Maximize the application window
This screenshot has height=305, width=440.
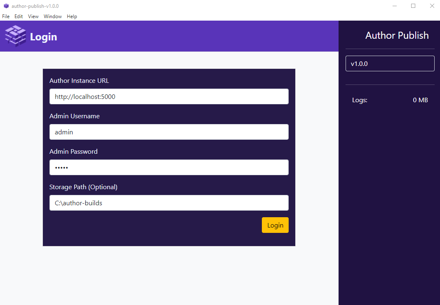[x=413, y=6]
